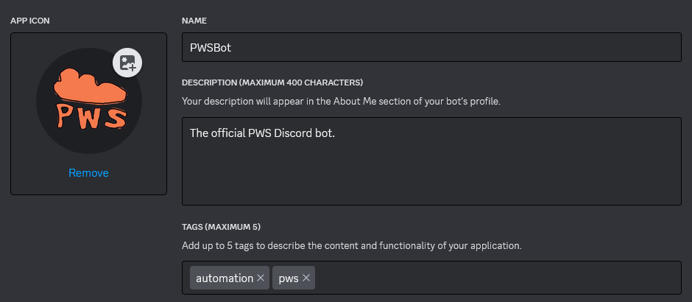Image resolution: width=692 pixels, height=302 pixels.
Task: Click the About Me description helper text
Action: (341, 101)
